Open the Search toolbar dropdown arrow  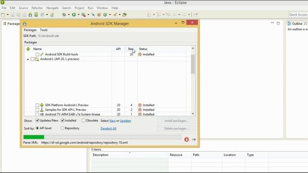pyautogui.click(x=120, y=15)
